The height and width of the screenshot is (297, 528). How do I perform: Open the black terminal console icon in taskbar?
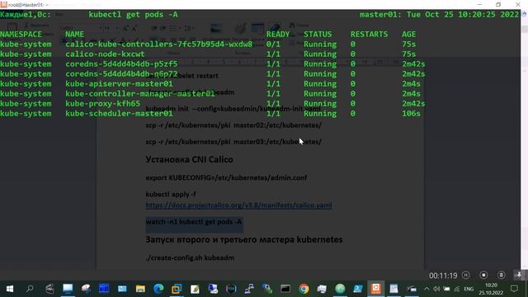pyautogui.click(x=285, y=289)
